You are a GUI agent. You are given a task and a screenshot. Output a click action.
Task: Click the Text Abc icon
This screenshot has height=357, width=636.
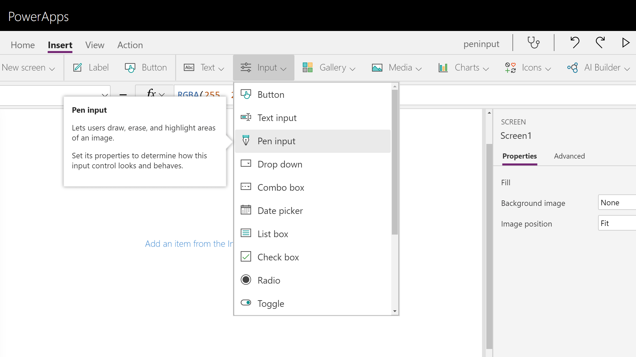(189, 68)
